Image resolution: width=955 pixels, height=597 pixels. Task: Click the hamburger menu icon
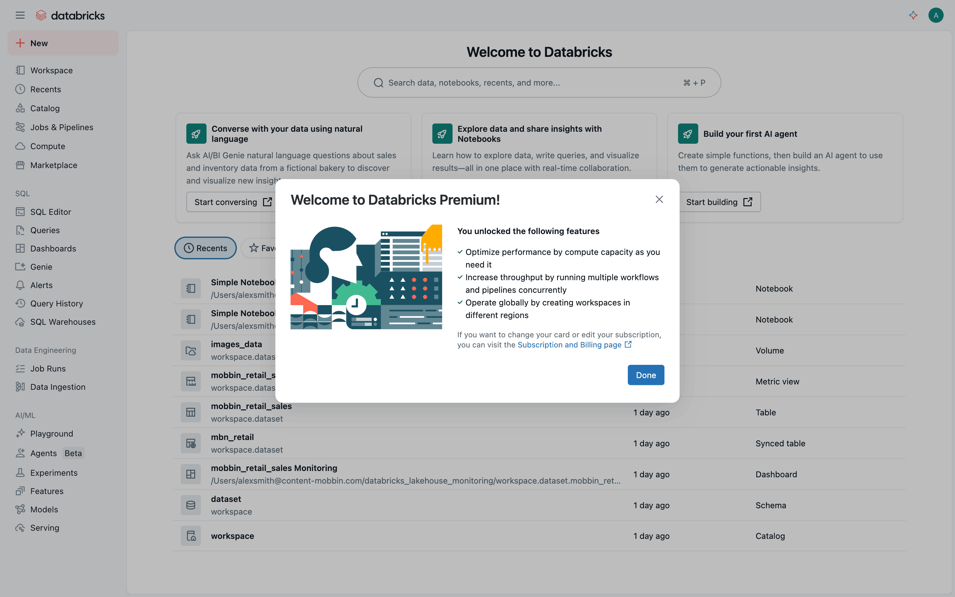pyautogui.click(x=20, y=15)
